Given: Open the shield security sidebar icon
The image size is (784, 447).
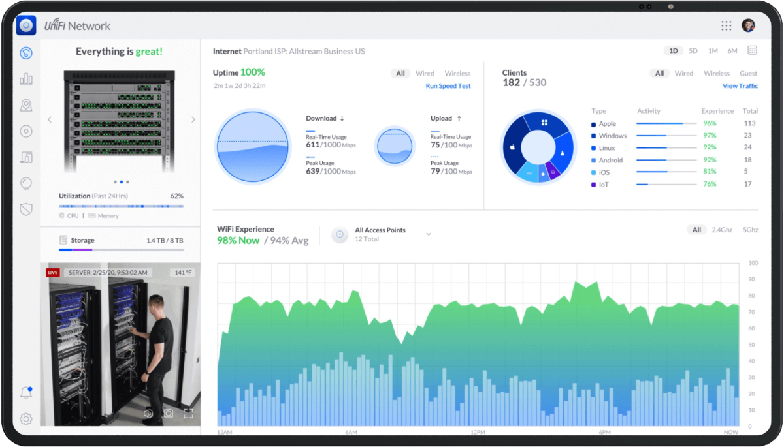Looking at the screenshot, I should 26,209.
